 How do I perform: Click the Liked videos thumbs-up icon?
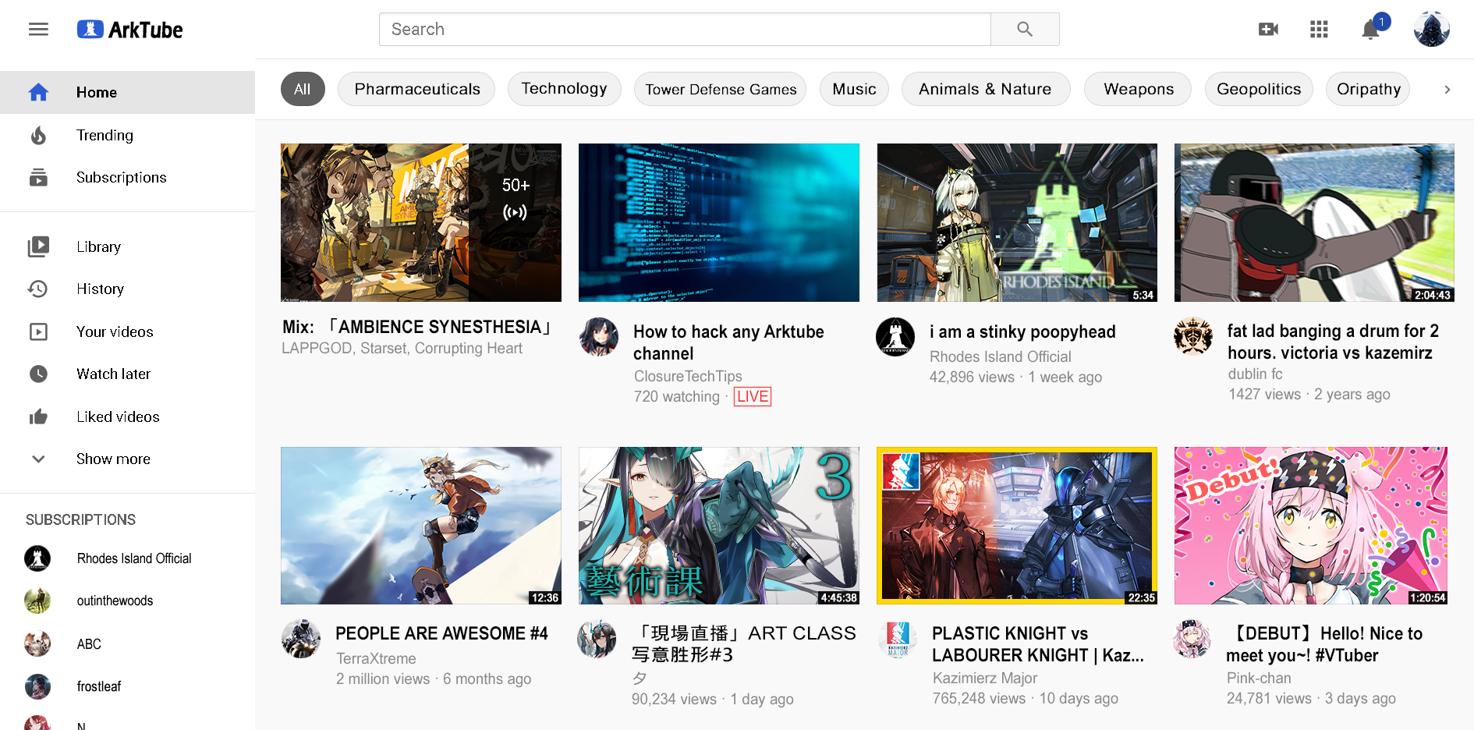[38, 416]
